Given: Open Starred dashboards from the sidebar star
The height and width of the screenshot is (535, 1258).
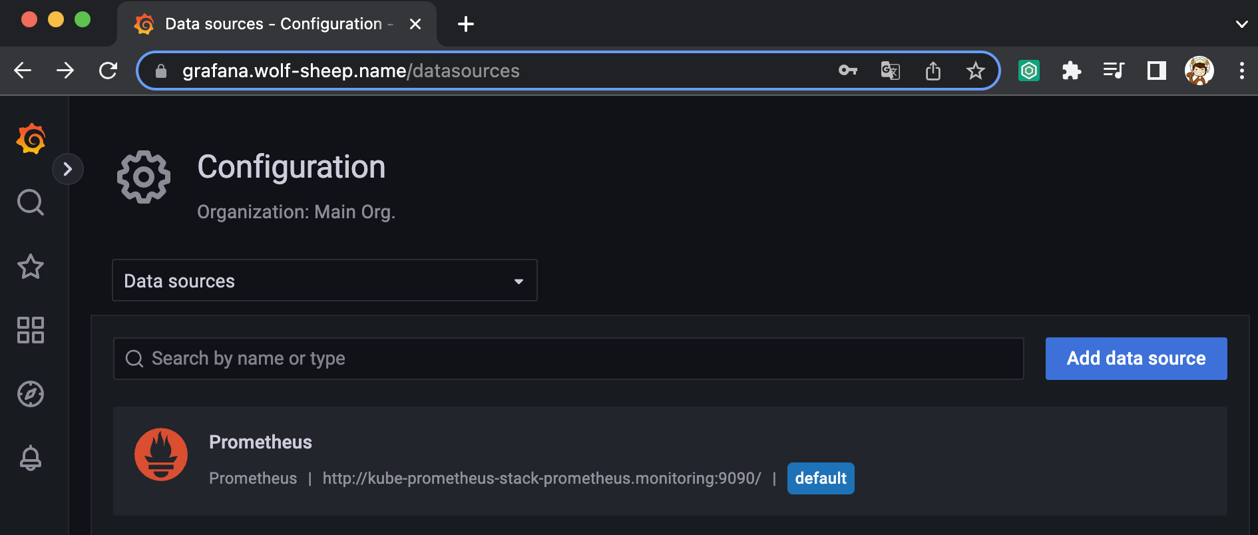Looking at the screenshot, I should (31, 267).
